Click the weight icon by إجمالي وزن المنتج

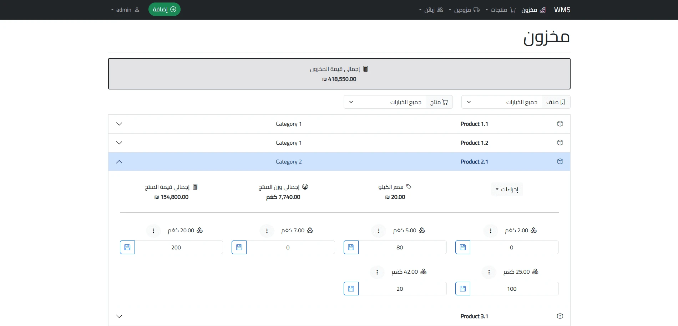(x=305, y=187)
